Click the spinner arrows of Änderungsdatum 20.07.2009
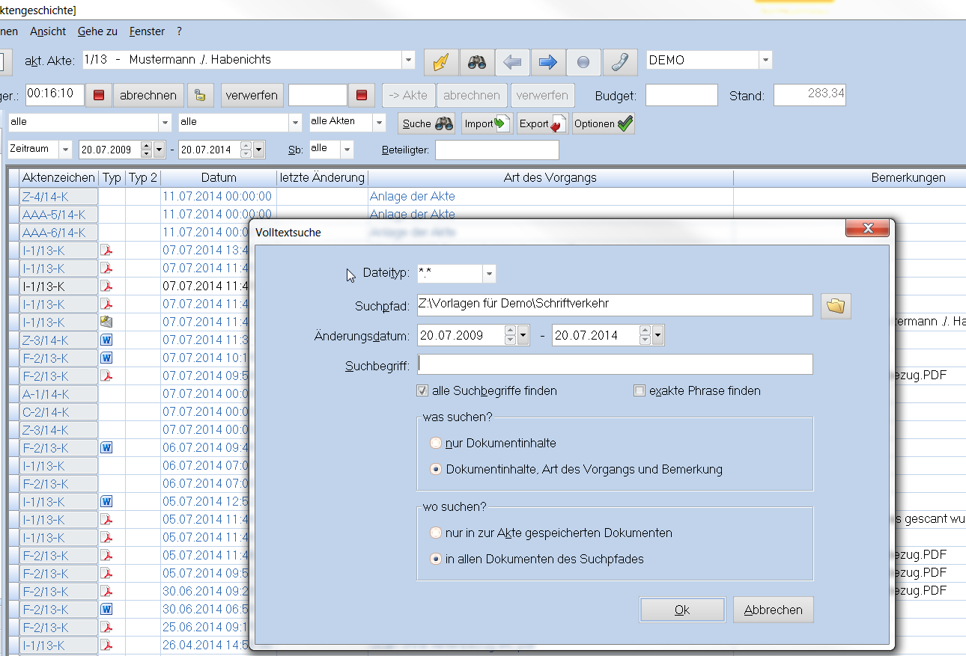 tap(511, 335)
